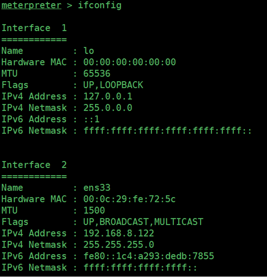Viewport: 267px width, 277px height.
Task: Click the UP,BROADCAST,MULTICAST flags value
Action: 143,222
